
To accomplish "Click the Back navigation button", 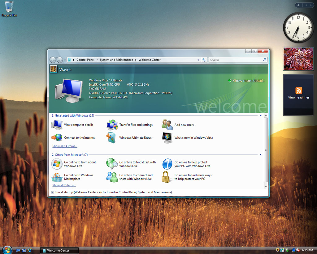I will tap(53, 60).
